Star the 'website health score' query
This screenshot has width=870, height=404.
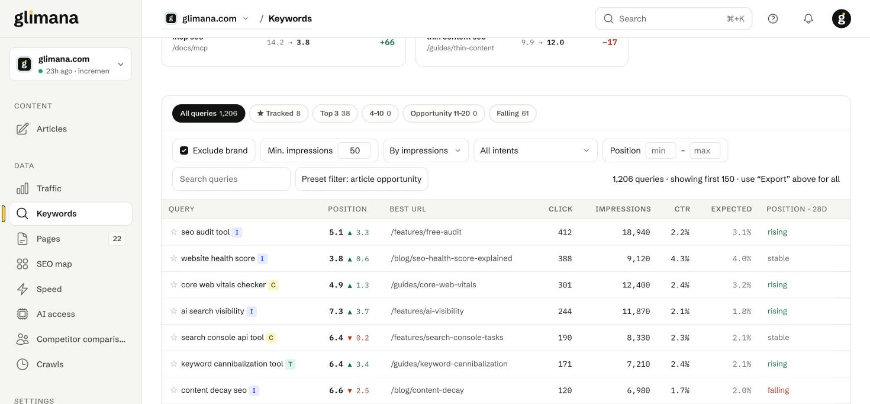point(174,258)
